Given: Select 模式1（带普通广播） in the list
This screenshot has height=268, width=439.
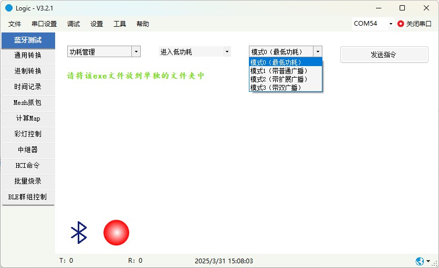Looking at the screenshot, I should 286,71.
